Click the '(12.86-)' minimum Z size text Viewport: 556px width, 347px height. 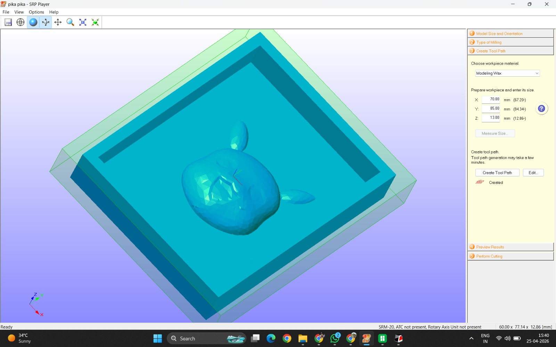tap(520, 119)
